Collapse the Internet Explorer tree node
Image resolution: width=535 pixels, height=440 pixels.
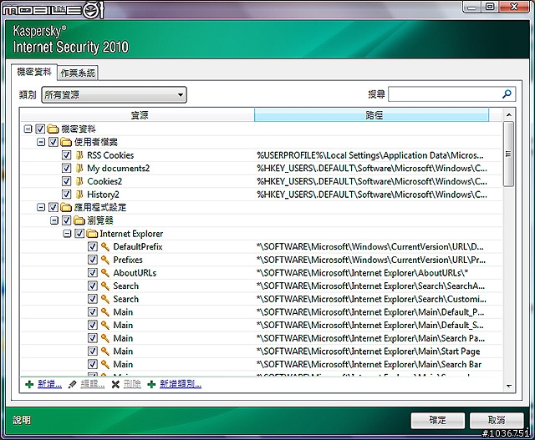coord(67,234)
